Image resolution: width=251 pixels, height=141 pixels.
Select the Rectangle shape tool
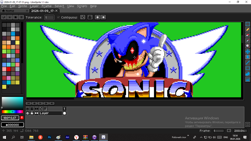[247, 68]
